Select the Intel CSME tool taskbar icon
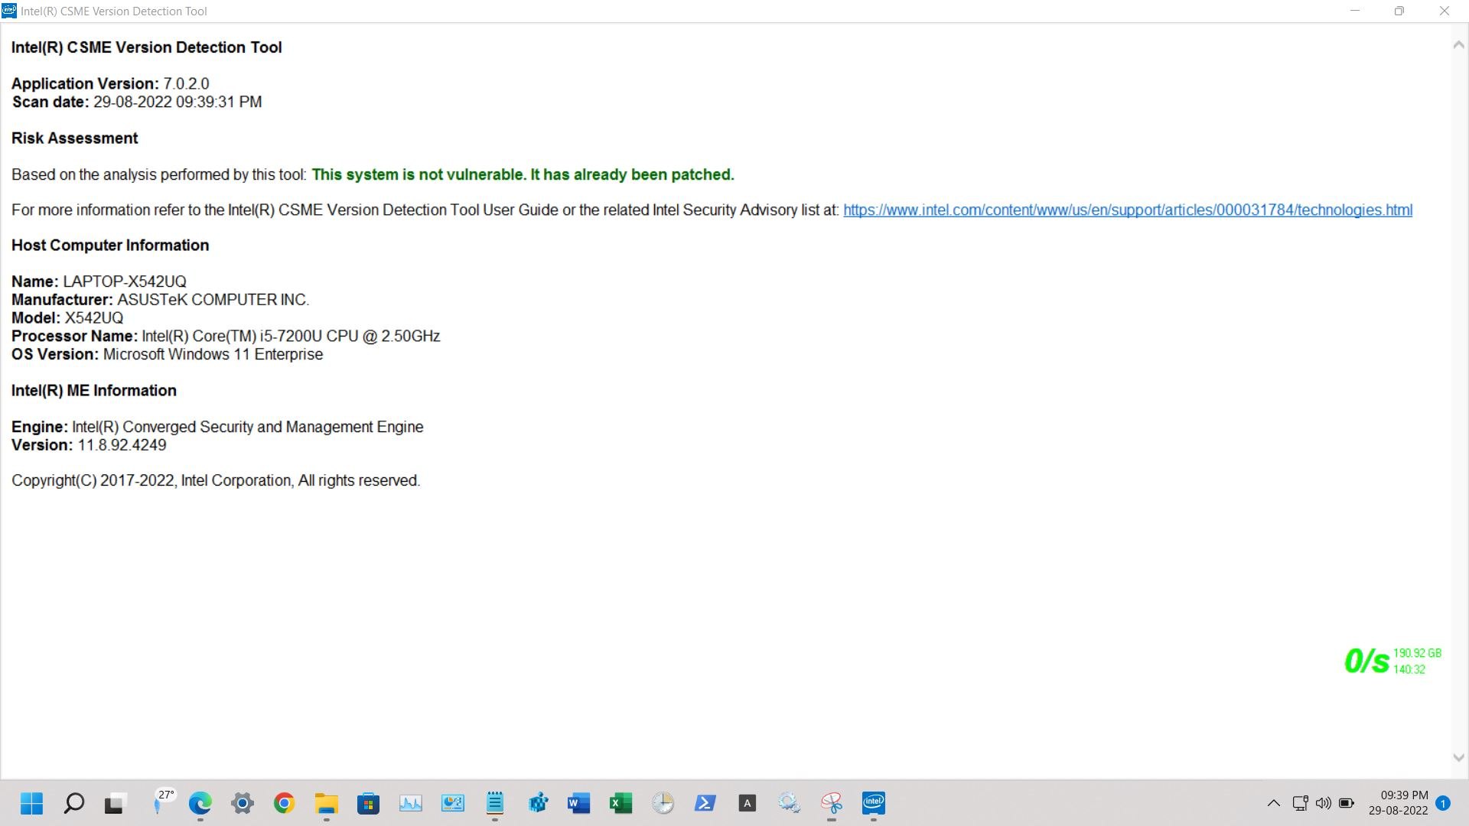The width and height of the screenshot is (1469, 826). [874, 802]
